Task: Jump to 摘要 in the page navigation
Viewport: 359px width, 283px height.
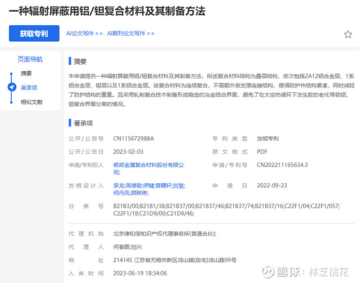Action: coord(26,73)
